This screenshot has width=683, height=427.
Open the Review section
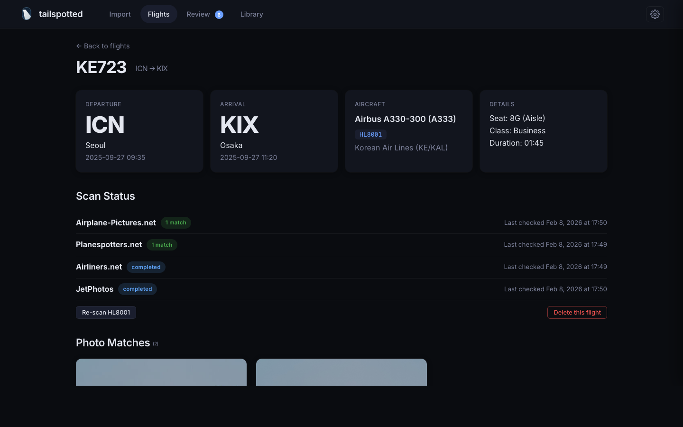pos(198,14)
